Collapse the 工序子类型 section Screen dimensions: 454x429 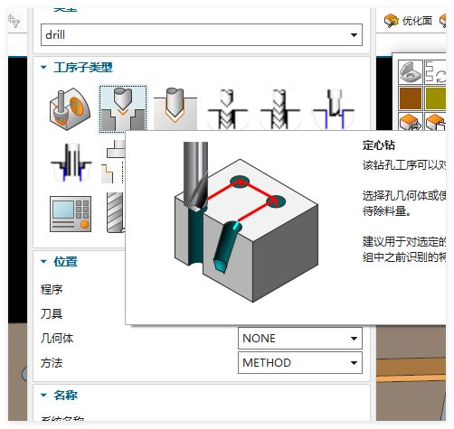click(43, 67)
